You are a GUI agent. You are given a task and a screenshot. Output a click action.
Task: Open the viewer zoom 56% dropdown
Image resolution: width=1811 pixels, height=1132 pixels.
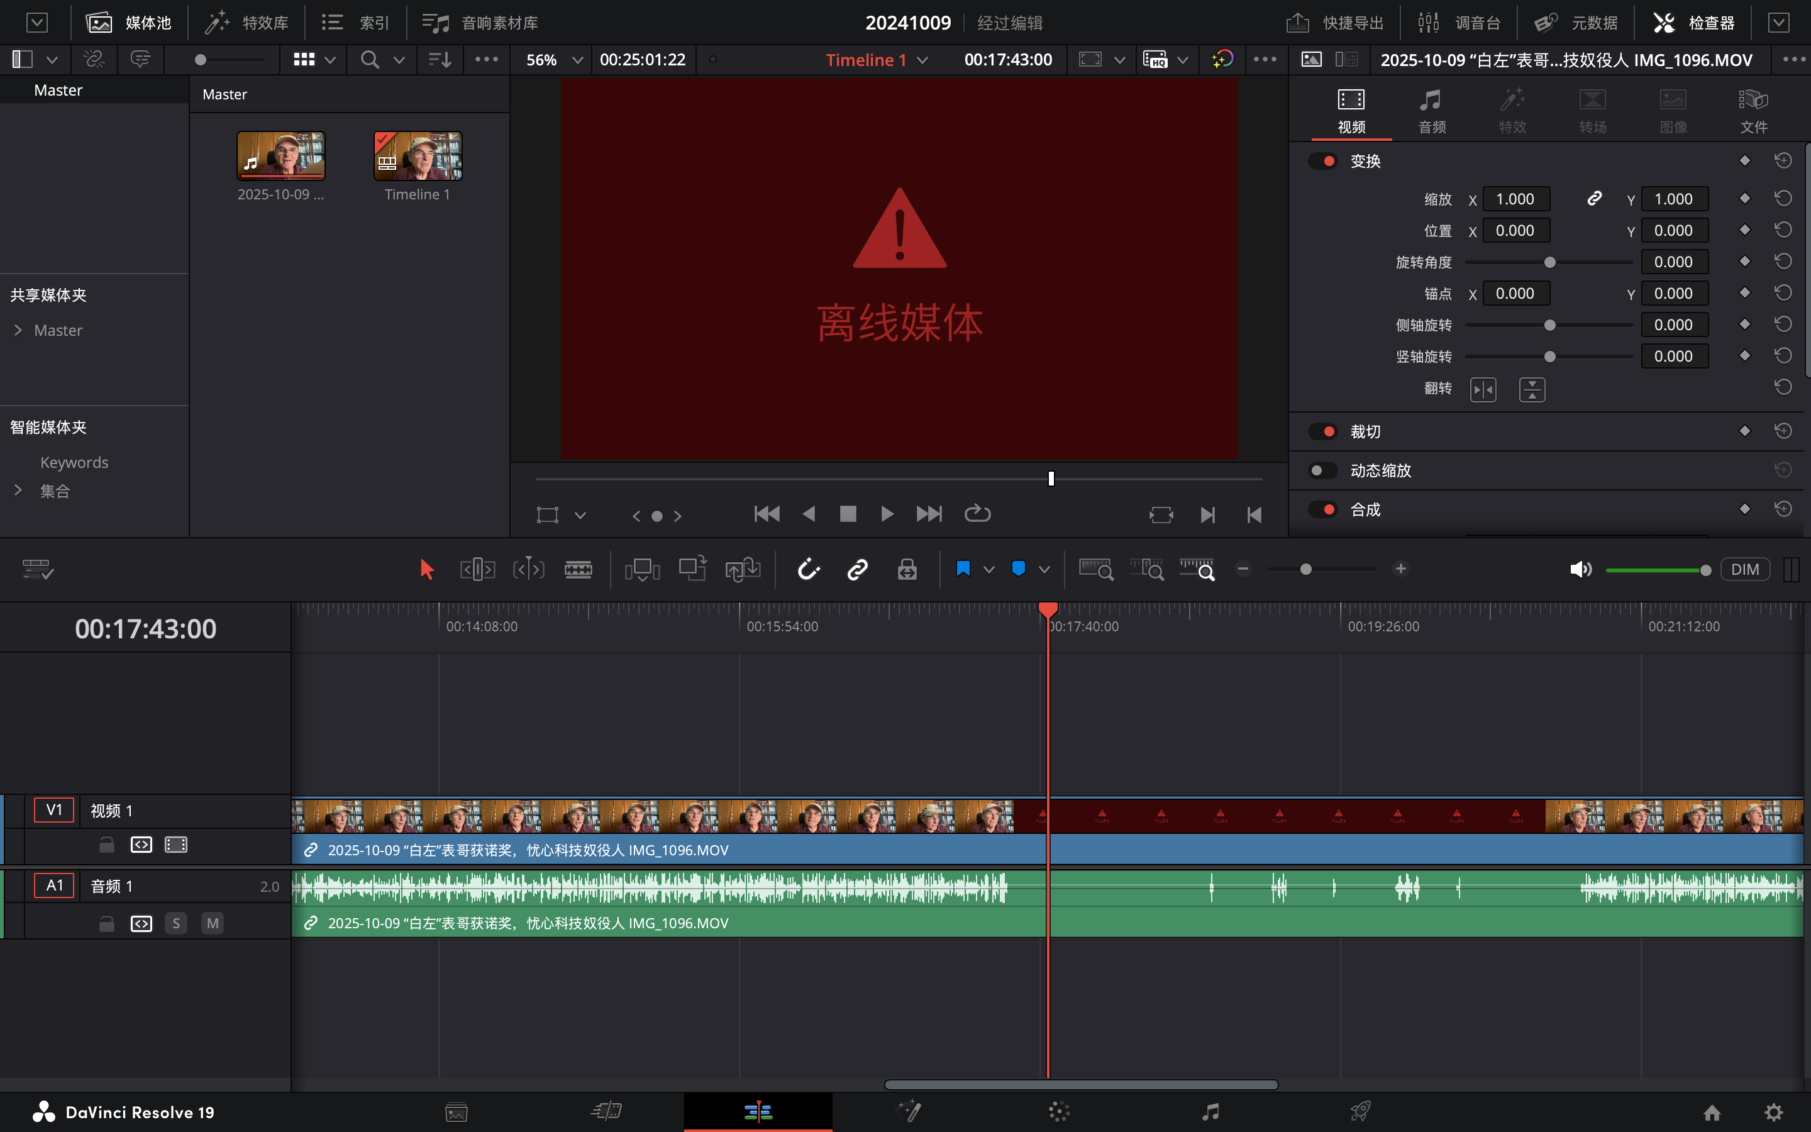pyautogui.click(x=577, y=60)
